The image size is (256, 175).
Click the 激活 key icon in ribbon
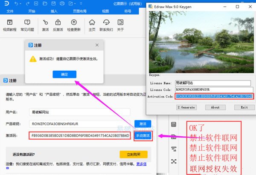(x=45, y=23)
